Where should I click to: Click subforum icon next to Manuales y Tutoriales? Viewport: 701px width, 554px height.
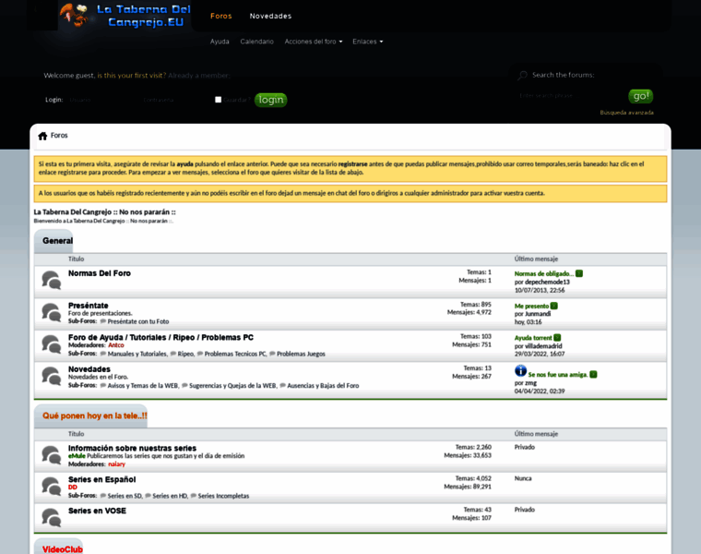click(x=103, y=354)
